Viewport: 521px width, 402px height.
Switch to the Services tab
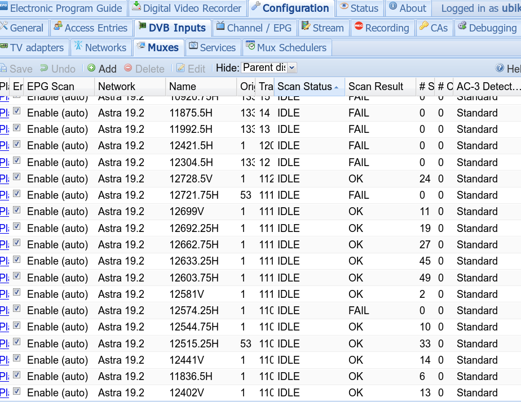pos(213,47)
